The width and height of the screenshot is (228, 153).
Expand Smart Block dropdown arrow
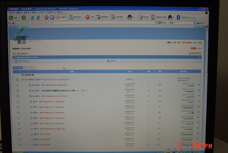[x=109, y=17]
